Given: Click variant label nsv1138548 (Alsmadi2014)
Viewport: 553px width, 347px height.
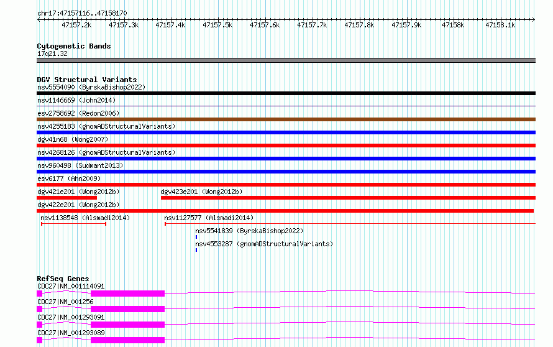Looking at the screenshot, I should (85, 218).
